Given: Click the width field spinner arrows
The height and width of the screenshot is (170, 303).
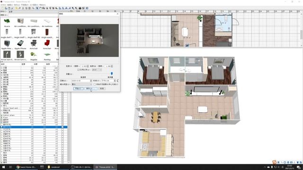Looking at the screenshot, I should [x=88, y=66].
